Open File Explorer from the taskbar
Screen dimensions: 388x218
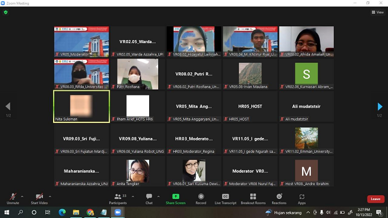(76, 212)
